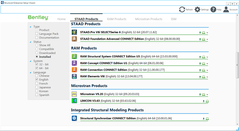
Task: Install LIMCON V3.63 via laptop icon
Action: point(207,101)
